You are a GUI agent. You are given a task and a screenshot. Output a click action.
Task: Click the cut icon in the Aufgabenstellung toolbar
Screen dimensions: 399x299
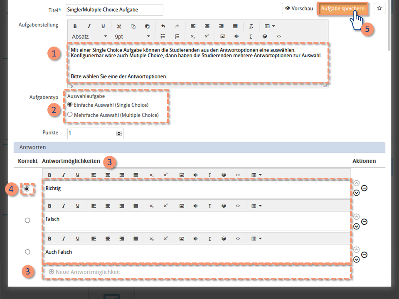119,26
